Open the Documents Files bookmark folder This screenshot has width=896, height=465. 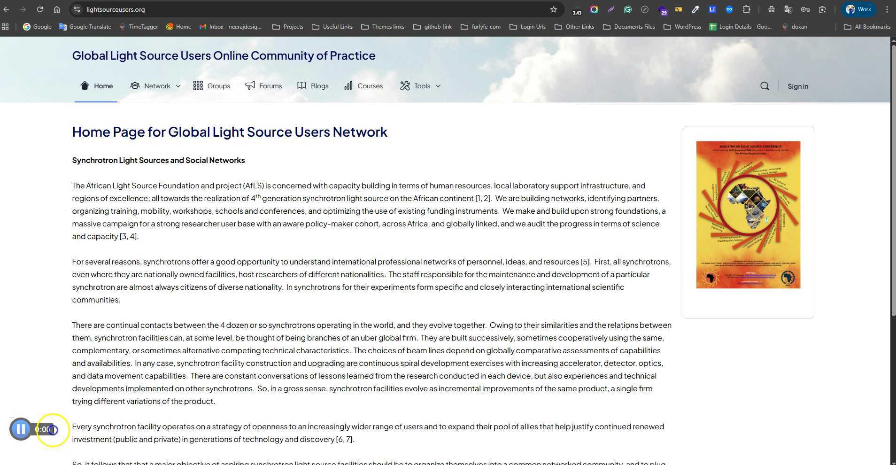pos(629,27)
